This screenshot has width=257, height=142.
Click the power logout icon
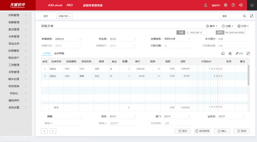pyautogui.click(x=252, y=5)
